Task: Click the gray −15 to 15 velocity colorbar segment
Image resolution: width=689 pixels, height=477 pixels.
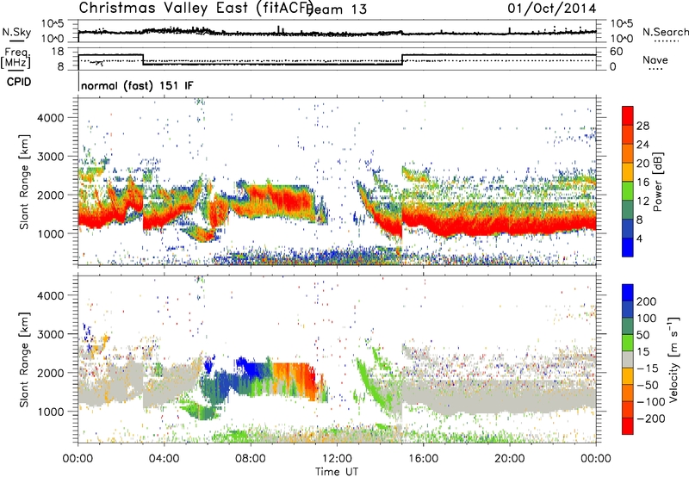Action: click(628, 359)
